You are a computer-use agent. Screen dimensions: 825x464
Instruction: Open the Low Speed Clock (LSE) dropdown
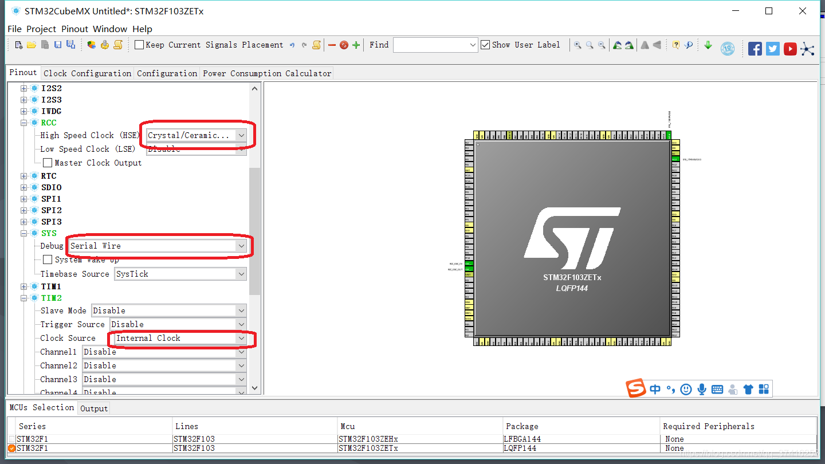coord(197,149)
